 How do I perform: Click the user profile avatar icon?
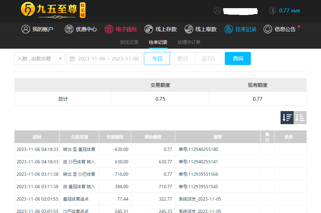[x=218, y=10]
